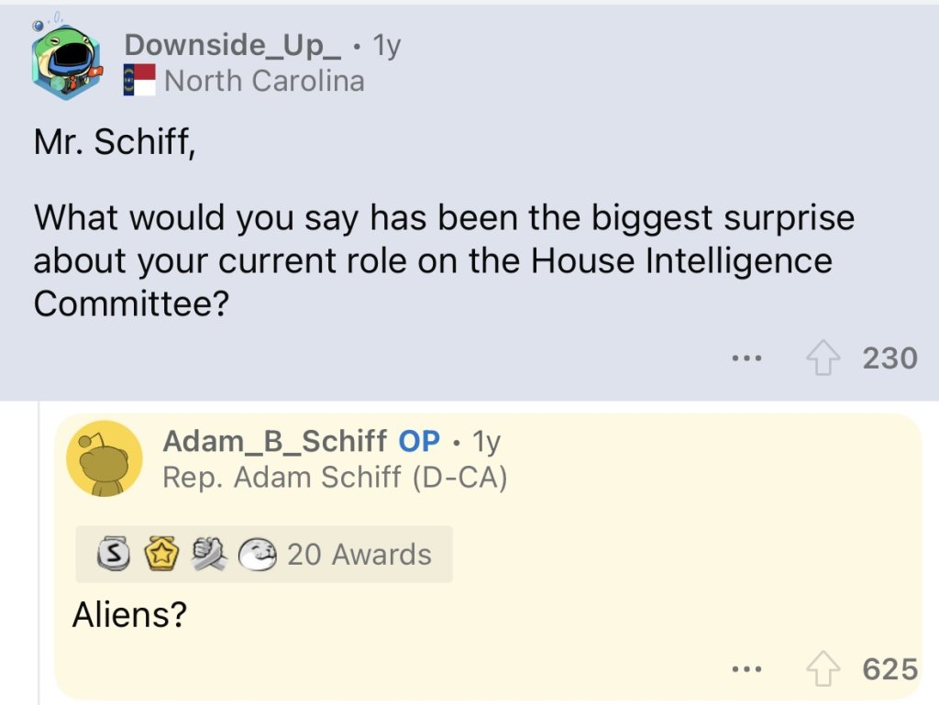Visit the Downside_Up_ user profile
This screenshot has height=705, width=939.
241,44
